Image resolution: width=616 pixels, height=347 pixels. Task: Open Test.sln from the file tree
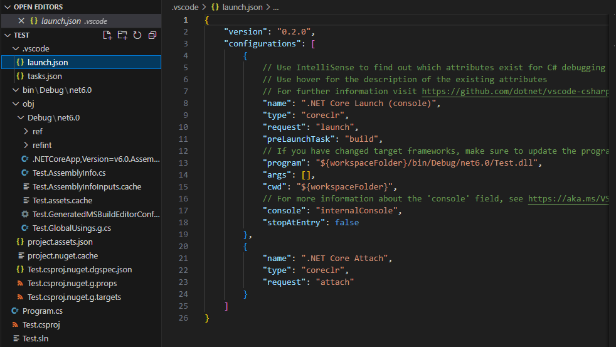click(x=82, y=338)
